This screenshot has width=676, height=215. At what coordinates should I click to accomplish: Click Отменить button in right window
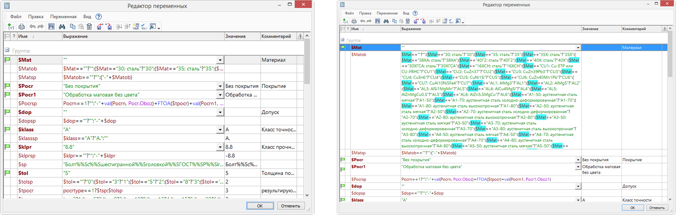pos(657,207)
